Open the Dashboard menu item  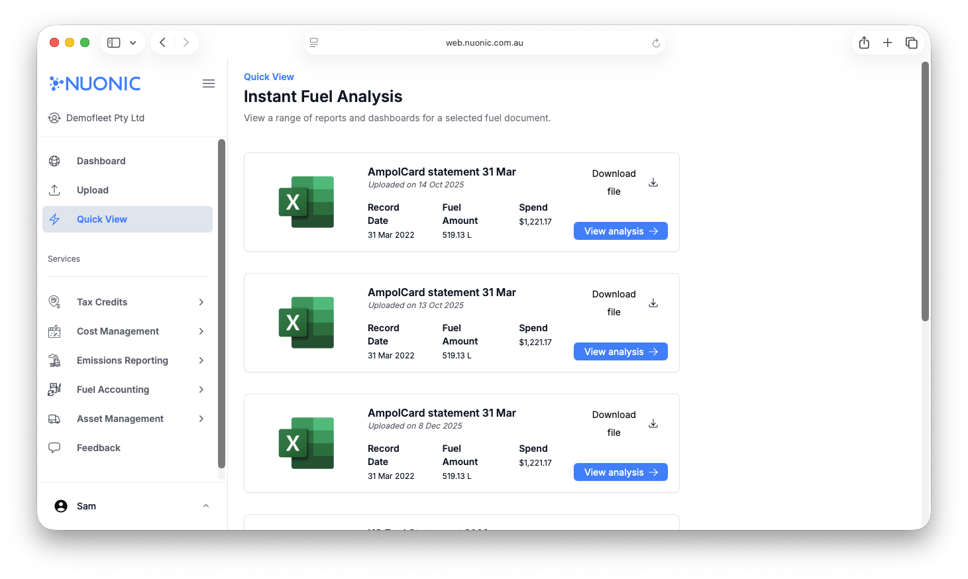(x=101, y=161)
